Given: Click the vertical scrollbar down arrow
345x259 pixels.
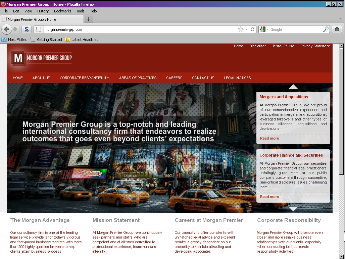Looking at the screenshot, I should pos(341,257).
